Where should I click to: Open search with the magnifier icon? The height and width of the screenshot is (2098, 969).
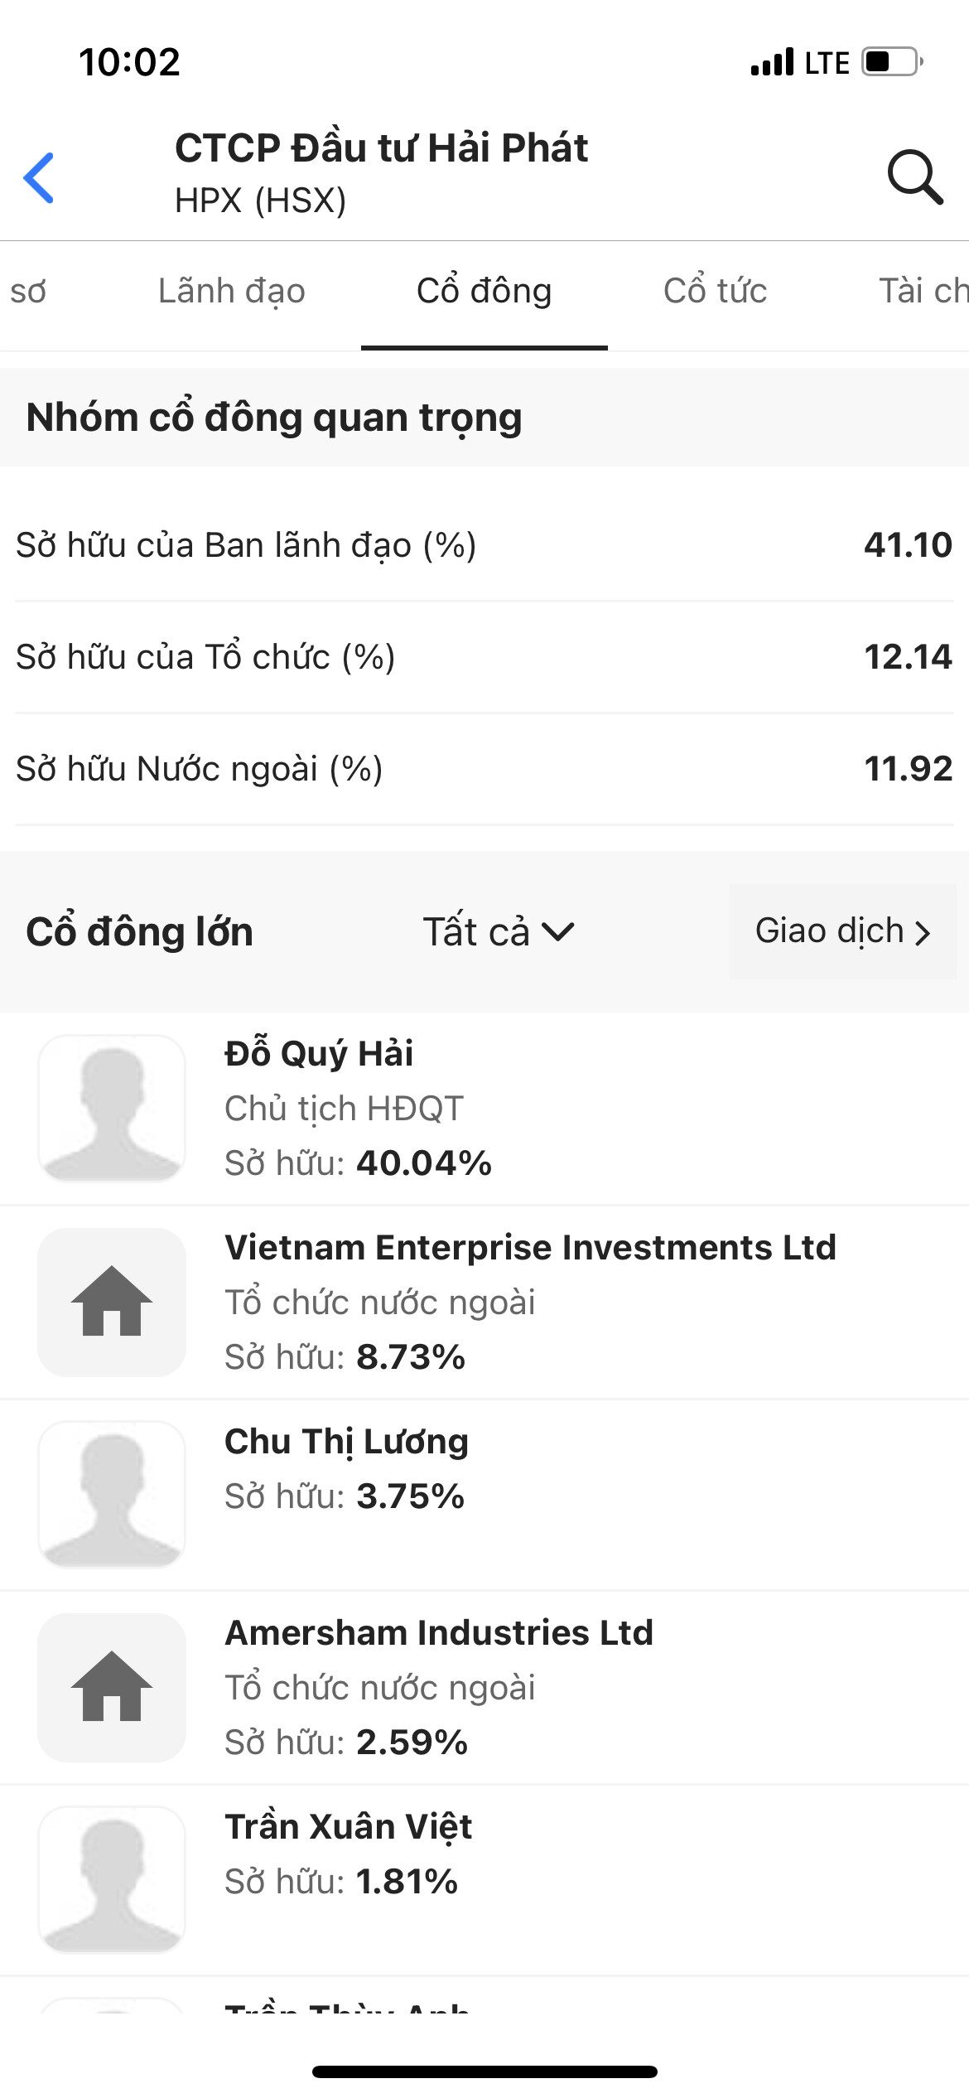tap(914, 176)
